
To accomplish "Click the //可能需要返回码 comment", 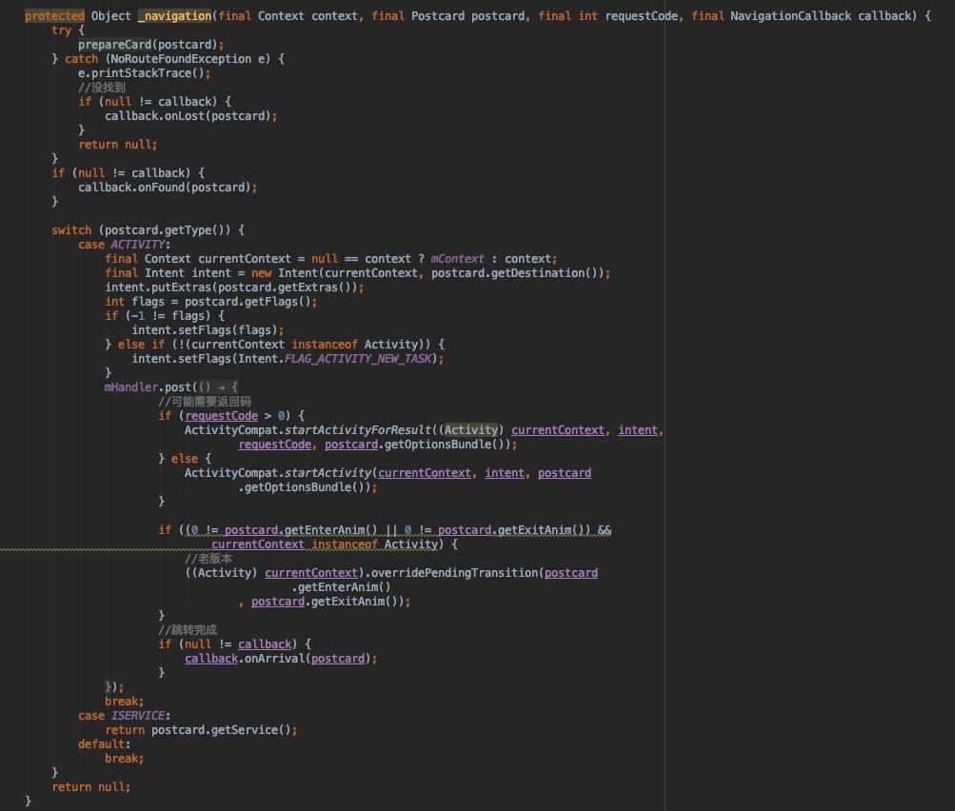I will pos(205,402).
